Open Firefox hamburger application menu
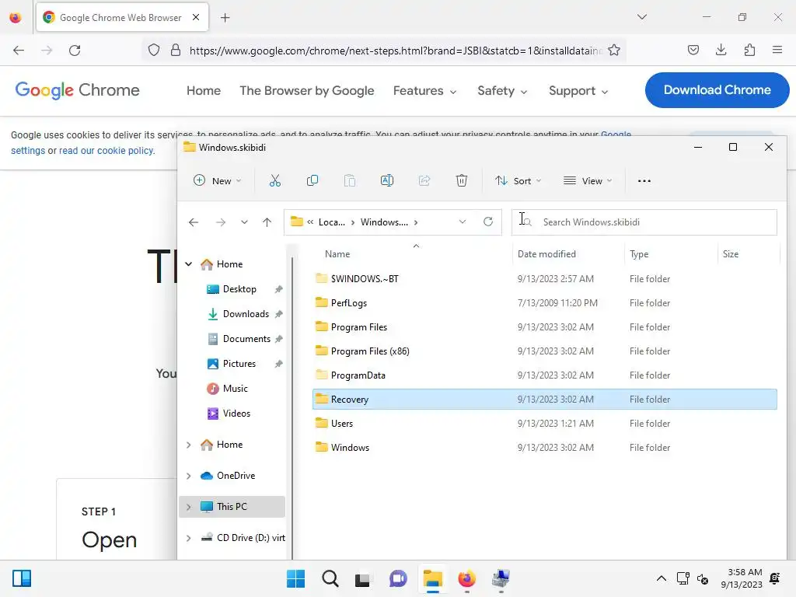796x597 pixels. (777, 50)
